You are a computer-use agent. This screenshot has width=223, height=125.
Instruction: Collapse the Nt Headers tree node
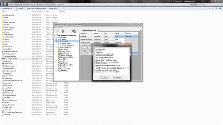pyautogui.click(x=57, y=39)
